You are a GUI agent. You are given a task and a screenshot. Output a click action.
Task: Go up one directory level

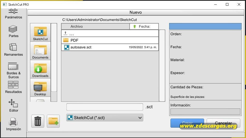pos(110,33)
